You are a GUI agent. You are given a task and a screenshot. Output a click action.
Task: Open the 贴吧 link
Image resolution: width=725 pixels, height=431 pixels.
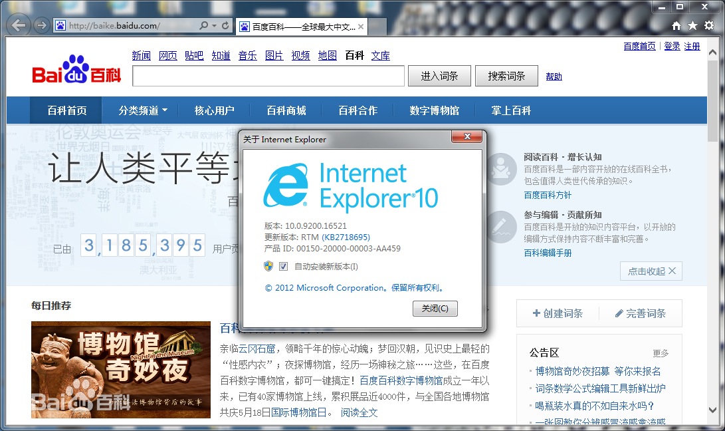[194, 56]
